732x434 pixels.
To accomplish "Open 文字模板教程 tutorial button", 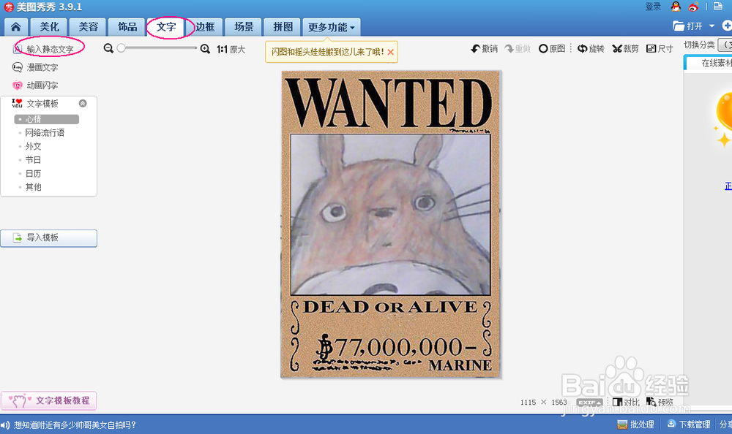I will (48, 400).
